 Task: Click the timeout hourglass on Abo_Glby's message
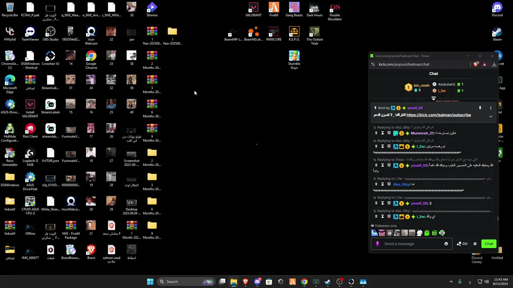pos(382,184)
